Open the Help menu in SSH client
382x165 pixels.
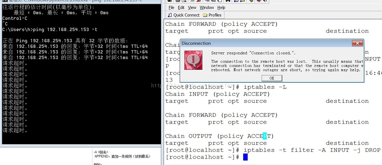coord(221,8)
